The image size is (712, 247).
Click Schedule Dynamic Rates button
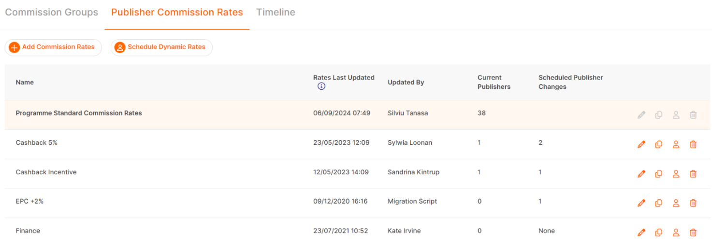click(x=161, y=47)
